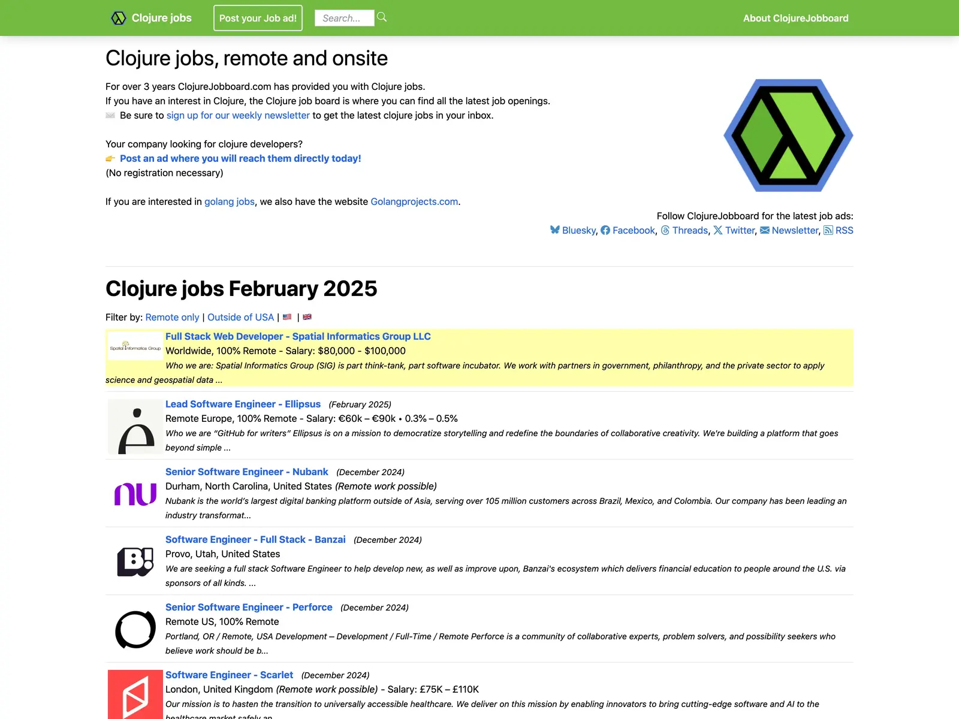Image resolution: width=959 pixels, height=719 pixels.
Task: Open the About ClojureJobboard page
Action: click(796, 18)
